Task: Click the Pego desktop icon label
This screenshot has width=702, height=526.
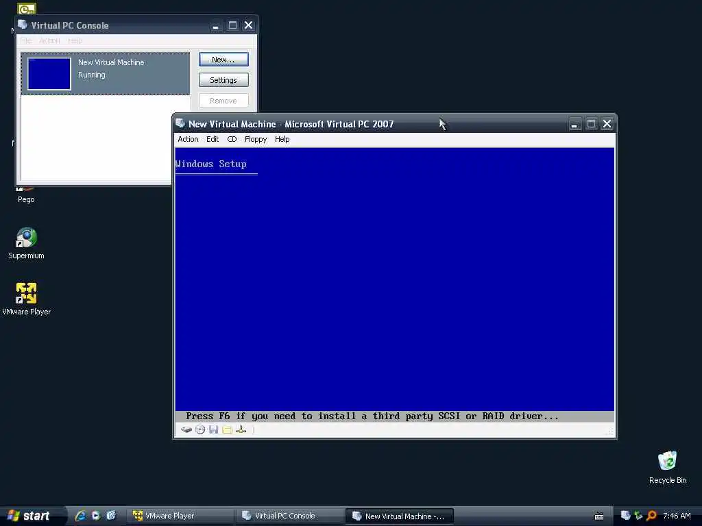Action: tap(26, 199)
